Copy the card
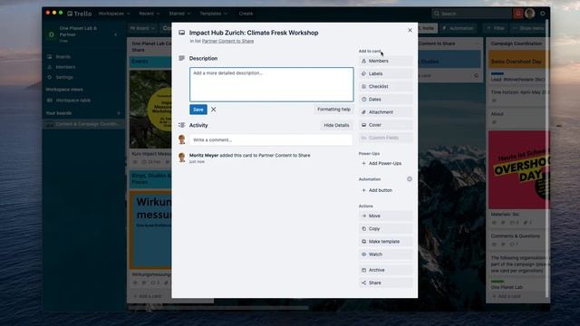Viewport: 580px width, 326px height. pos(385,229)
